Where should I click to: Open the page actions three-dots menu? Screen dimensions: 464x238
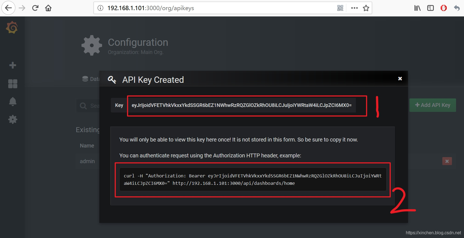click(354, 8)
